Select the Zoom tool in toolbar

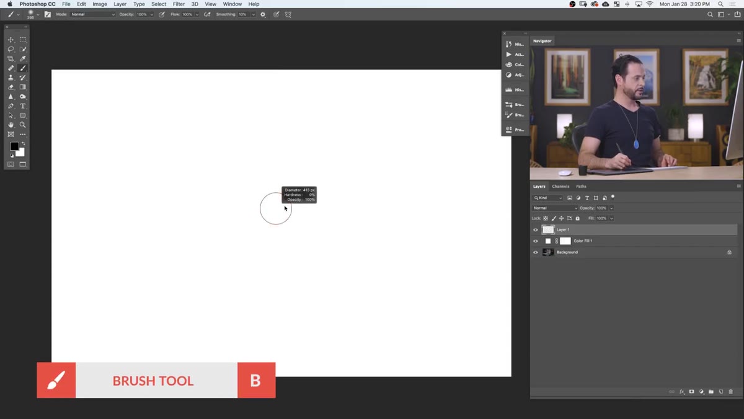point(23,125)
